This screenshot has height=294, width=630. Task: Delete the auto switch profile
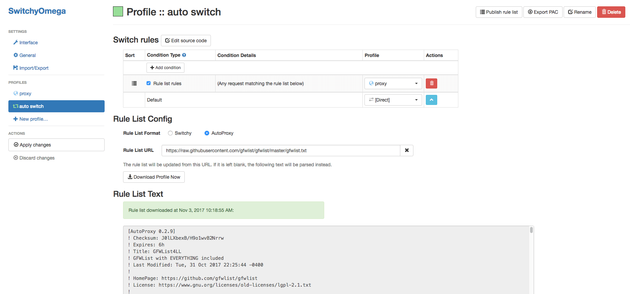[611, 12]
